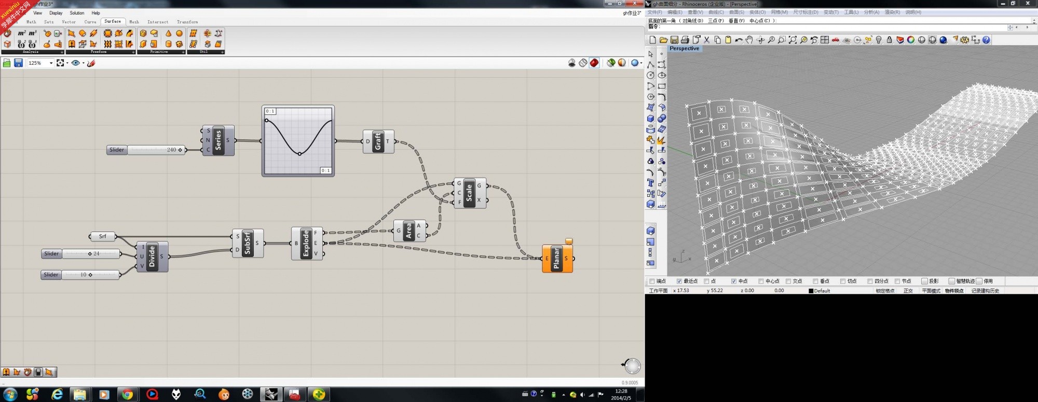Save the Grasshopper document with floppy icon

coord(18,63)
